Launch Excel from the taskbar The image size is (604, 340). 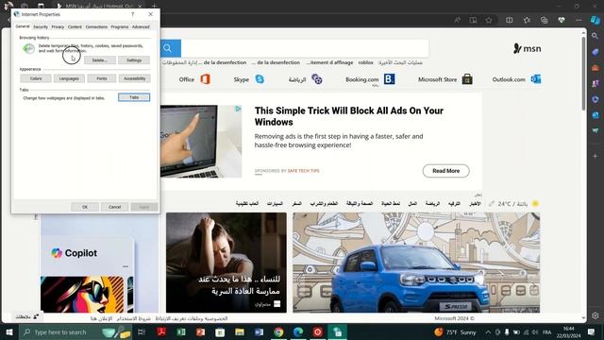[181, 331]
